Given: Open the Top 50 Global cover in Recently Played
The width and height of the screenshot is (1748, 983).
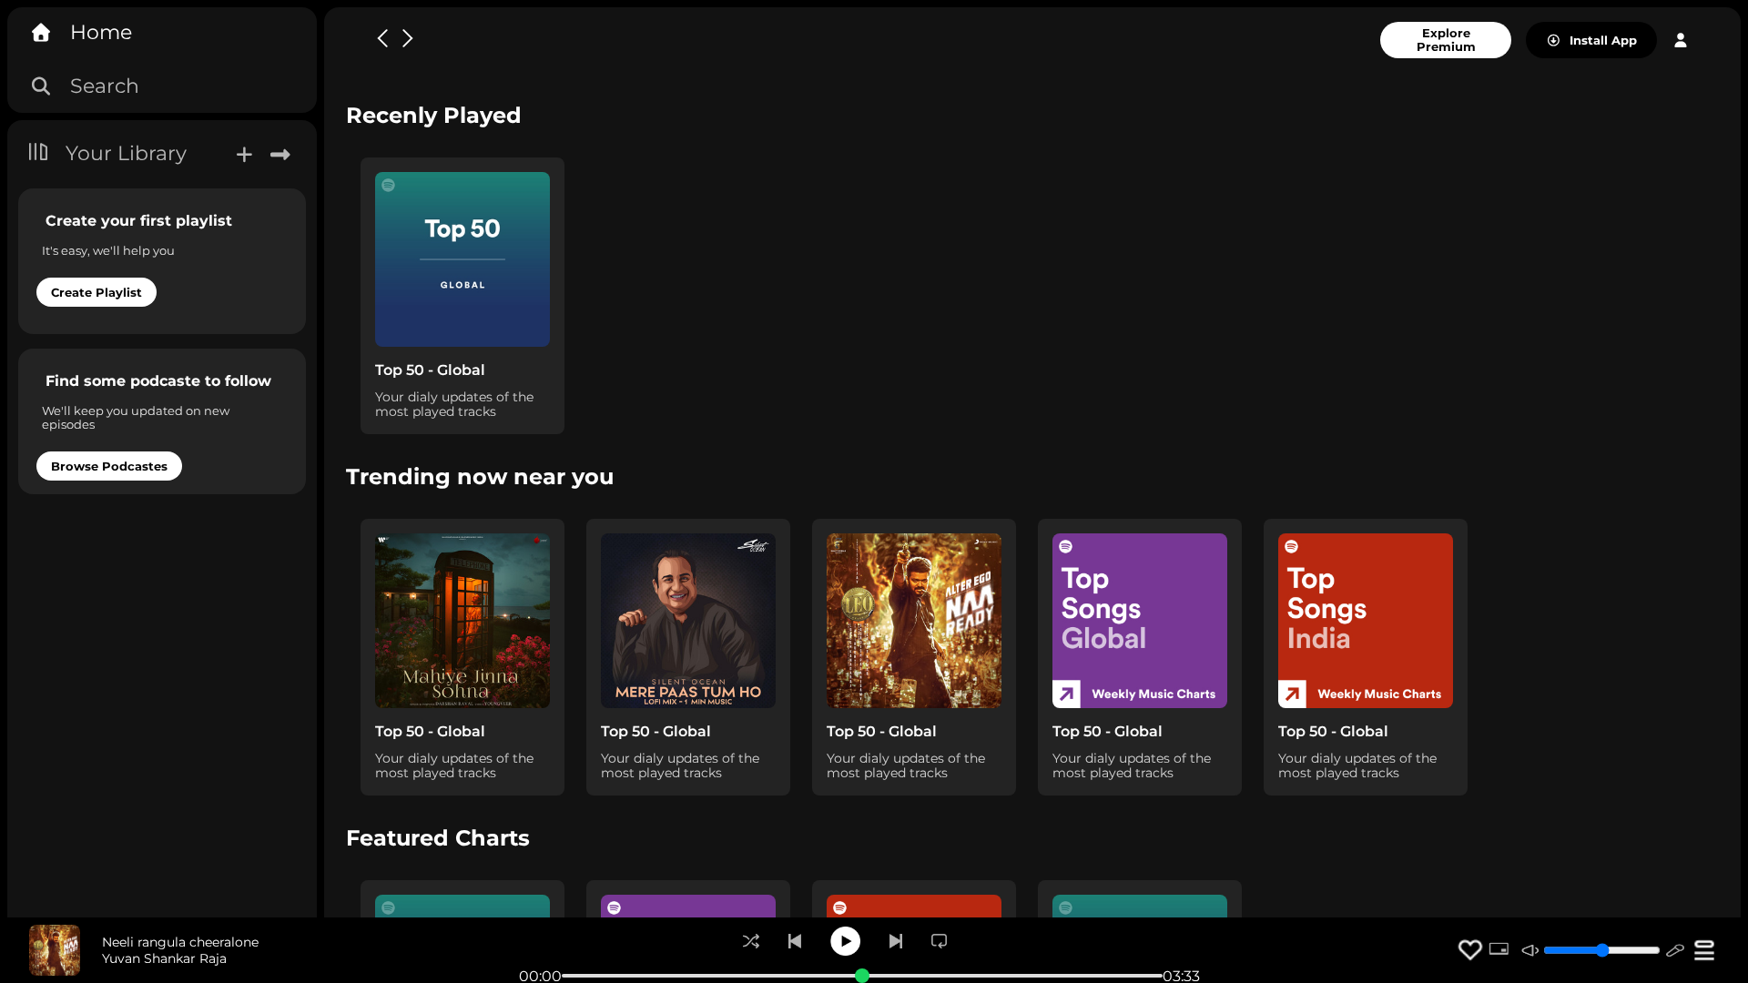Looking at the screenshot, I should click(x=462, y=259).
